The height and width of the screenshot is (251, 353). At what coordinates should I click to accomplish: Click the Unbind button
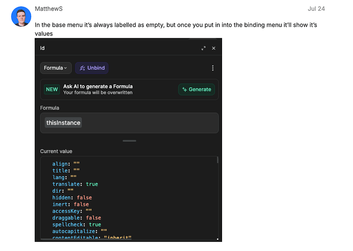(x=92, y=68)
